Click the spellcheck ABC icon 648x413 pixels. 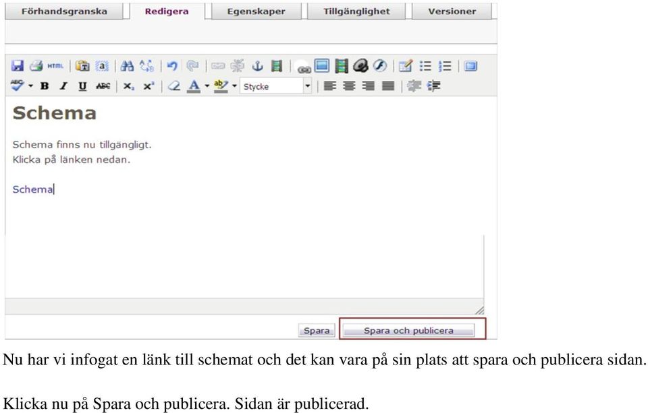pyautogui.click(x=18, y=86)
